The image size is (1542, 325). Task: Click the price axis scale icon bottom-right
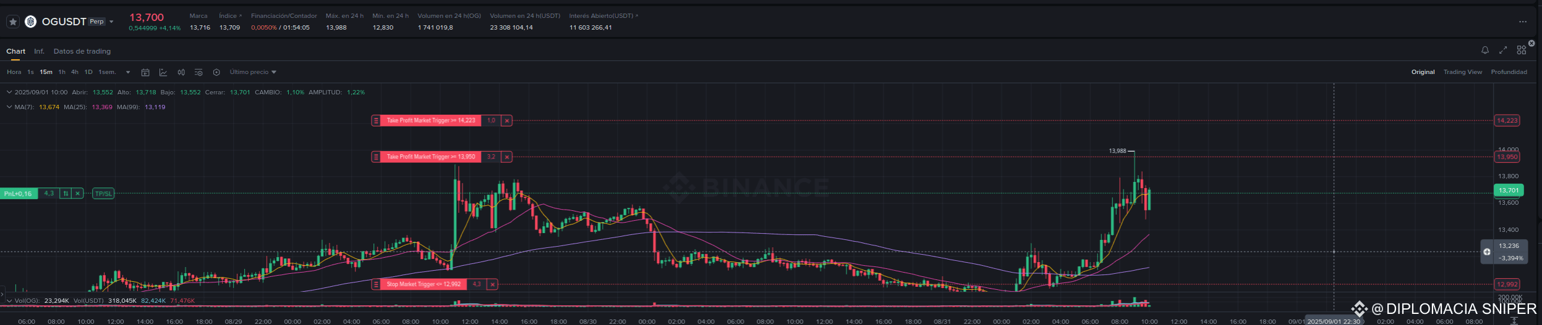[1514, 321]
